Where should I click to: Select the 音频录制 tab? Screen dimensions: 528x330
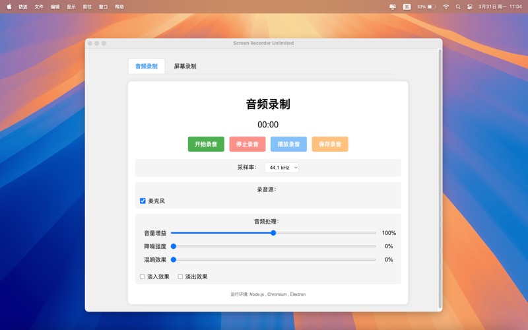coord(147,66)
